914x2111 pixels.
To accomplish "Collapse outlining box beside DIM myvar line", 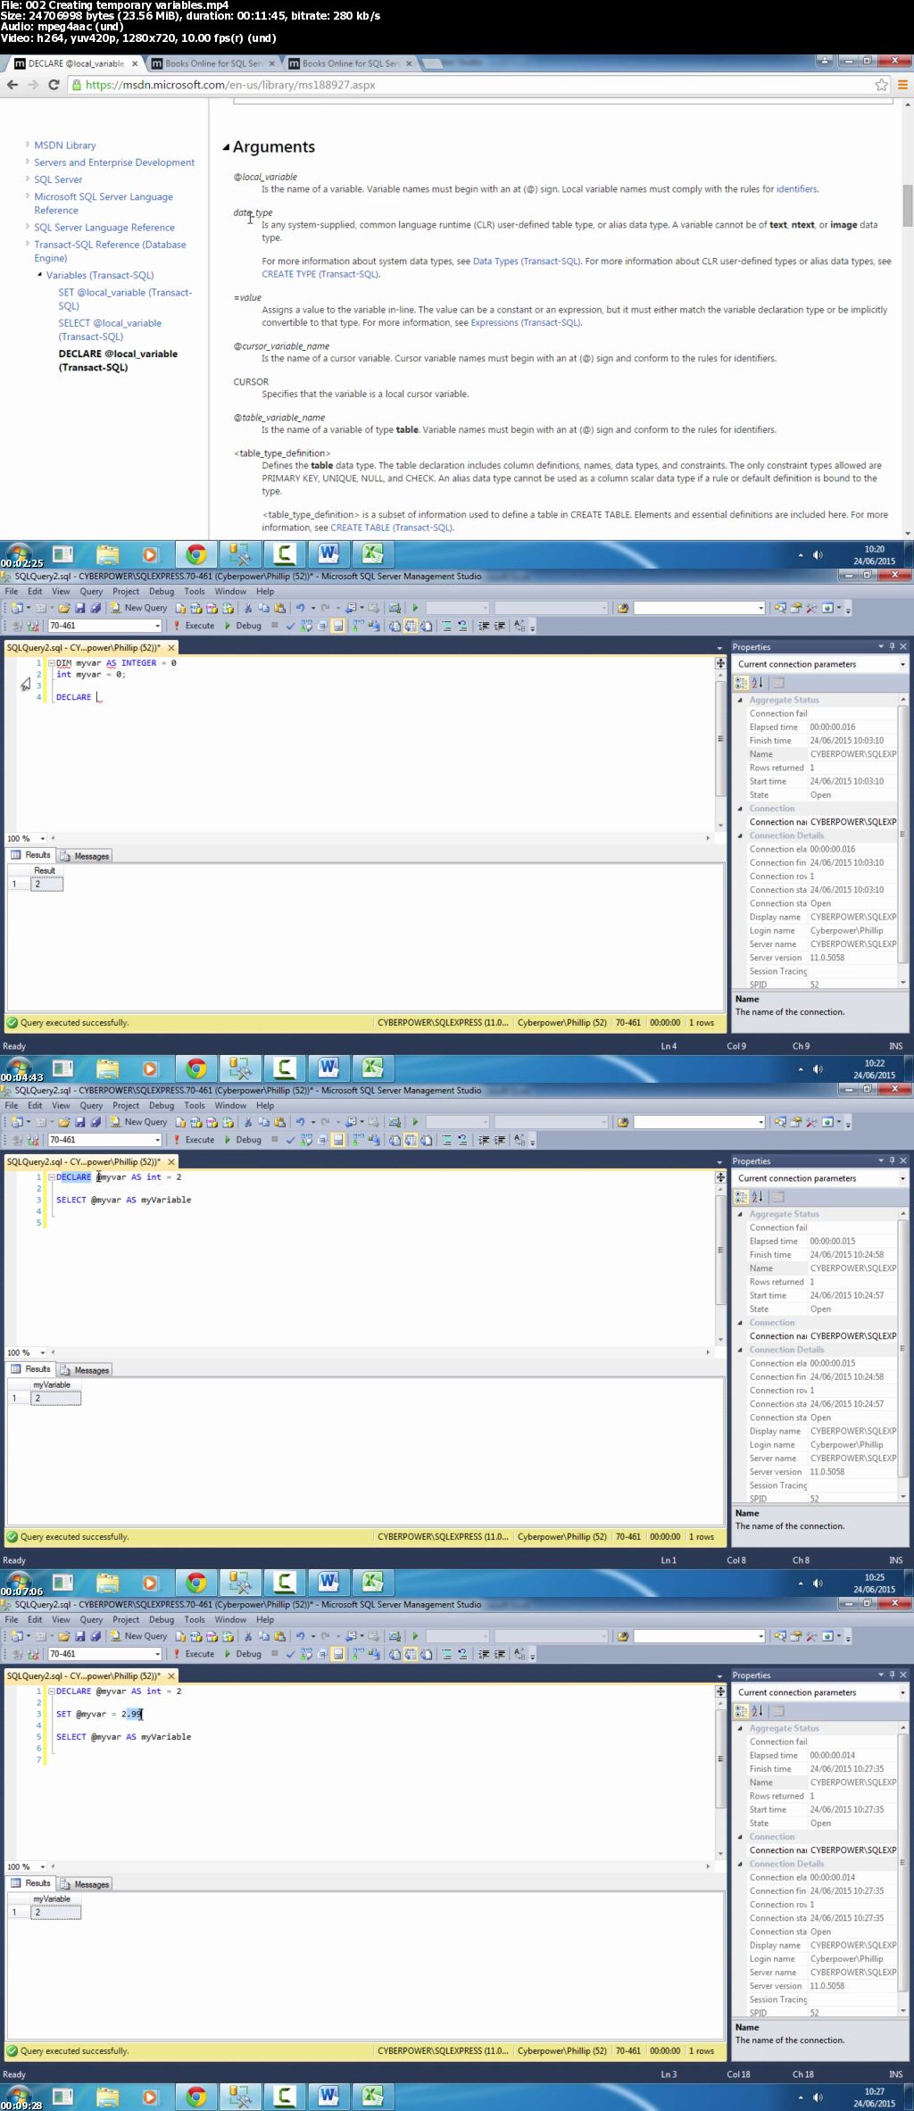I will pos(52,663).
